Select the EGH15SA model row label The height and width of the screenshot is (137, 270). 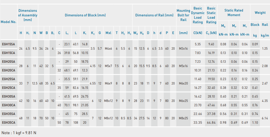point(8,44)
